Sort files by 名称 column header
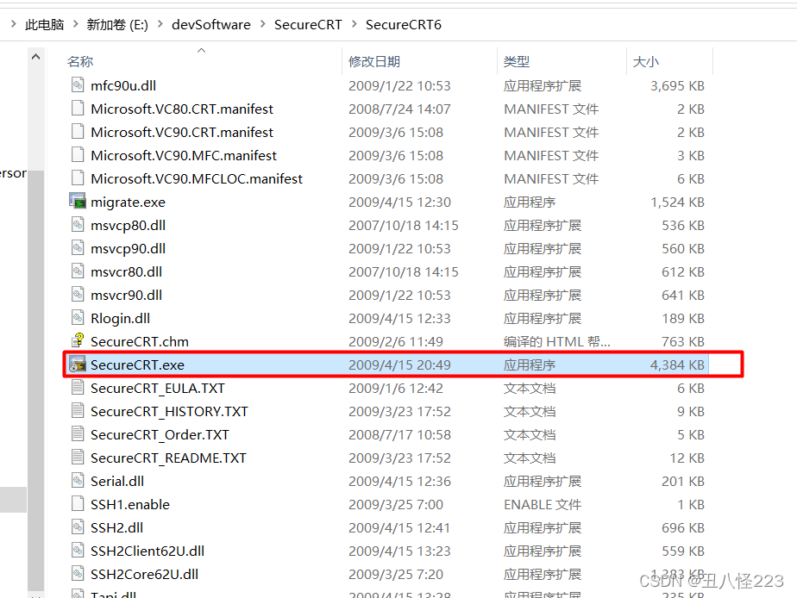 pos(80,62)
